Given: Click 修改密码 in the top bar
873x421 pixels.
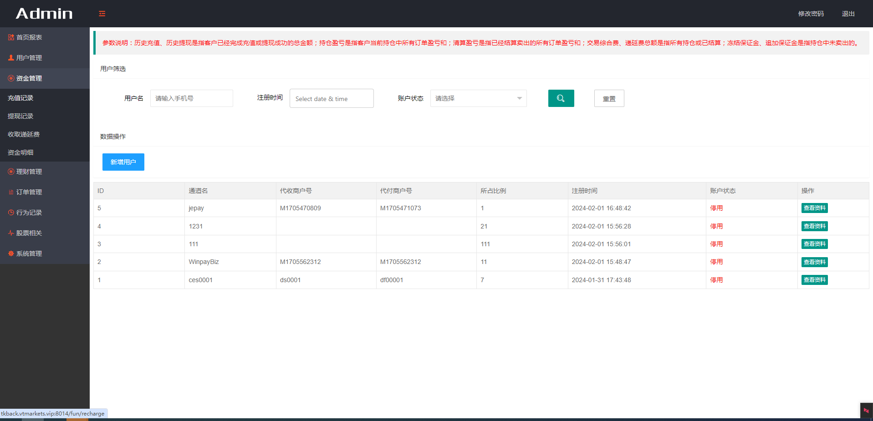Looking at the screenshot, I should point(811,14).
